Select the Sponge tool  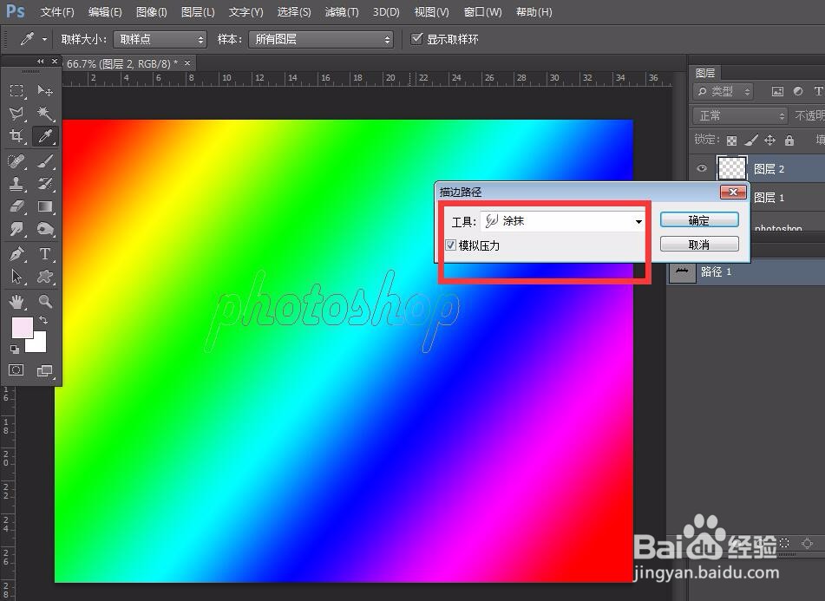pyautogui.click(x=45, y=229)
